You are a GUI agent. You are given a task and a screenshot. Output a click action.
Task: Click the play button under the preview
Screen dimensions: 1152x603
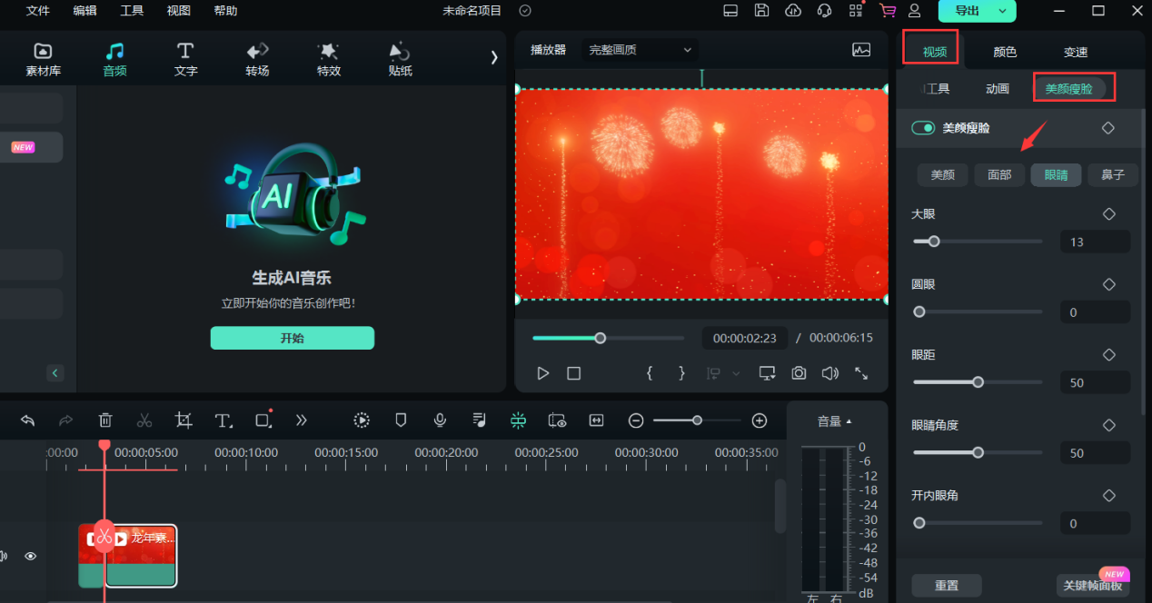[x=542, y=372]
